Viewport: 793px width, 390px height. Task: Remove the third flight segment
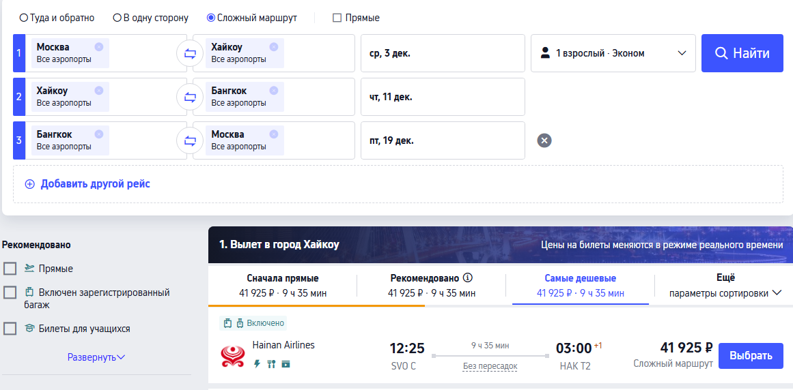(x=544, y=140)
